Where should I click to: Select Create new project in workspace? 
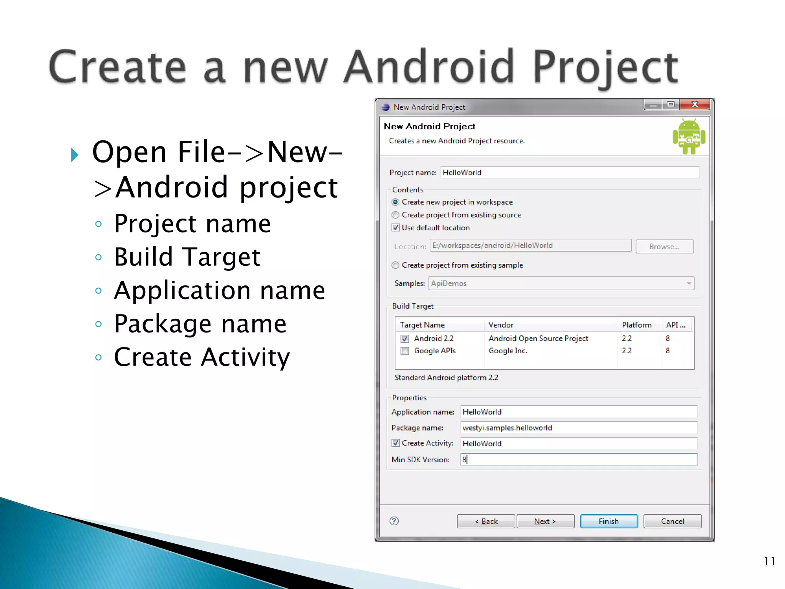point(396,202)
